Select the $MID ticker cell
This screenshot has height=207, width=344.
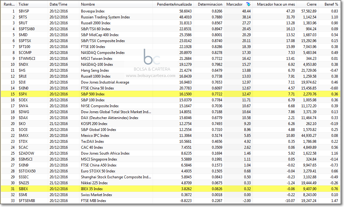tap(23, 35)
